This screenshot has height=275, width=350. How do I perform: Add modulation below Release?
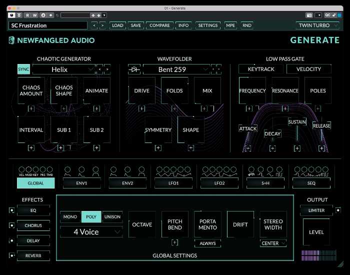click(x=321, y=148)
